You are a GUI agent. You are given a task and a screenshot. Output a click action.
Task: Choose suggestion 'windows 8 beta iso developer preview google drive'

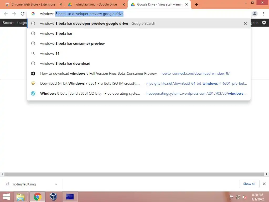(139, 23)
